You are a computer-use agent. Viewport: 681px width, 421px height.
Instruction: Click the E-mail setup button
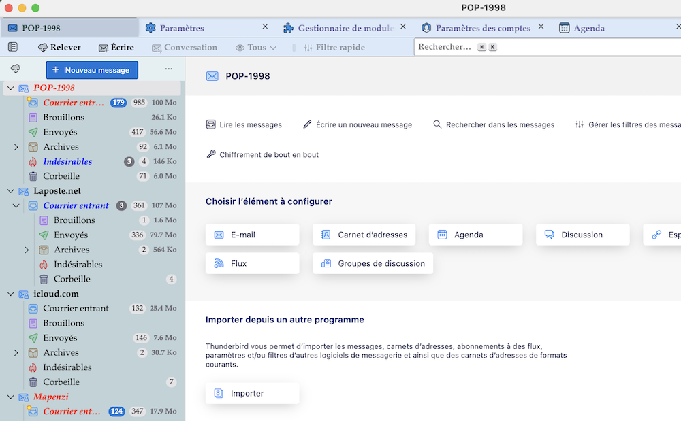pos(253,235)
